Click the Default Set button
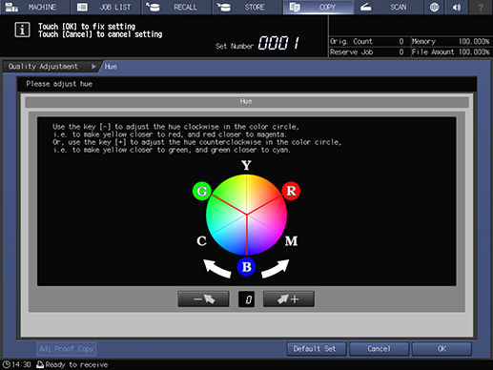Screen dimensions: 493x370 coord(315,349)
